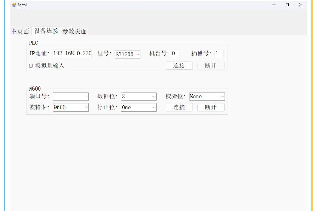Select the 设备连接 tab
314x211 pixels.
(x=46, y=31)
